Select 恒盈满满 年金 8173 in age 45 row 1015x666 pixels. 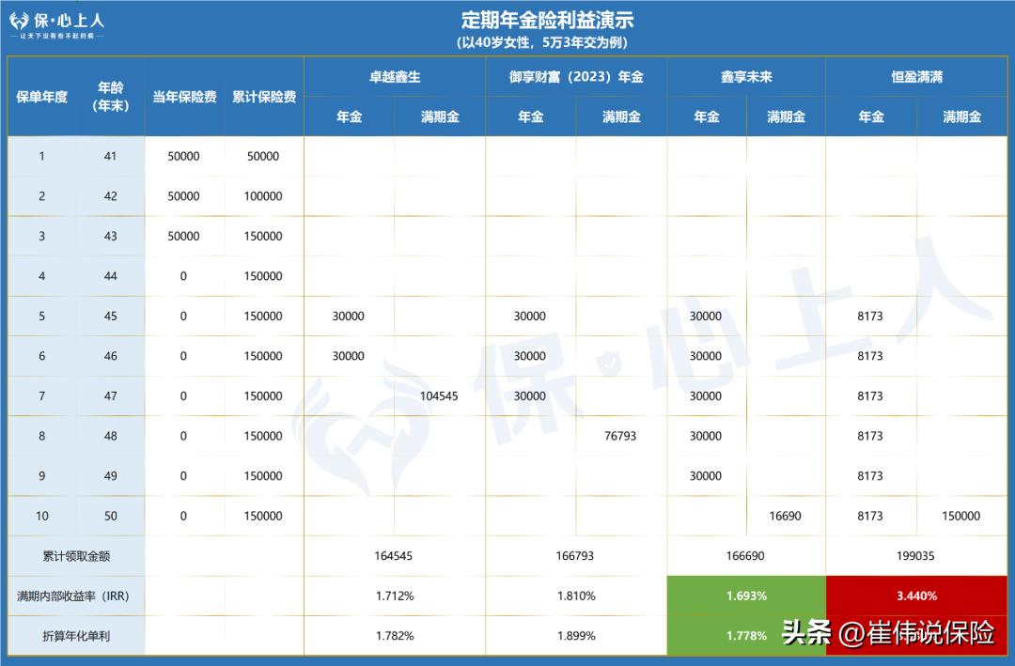(870, 317)
